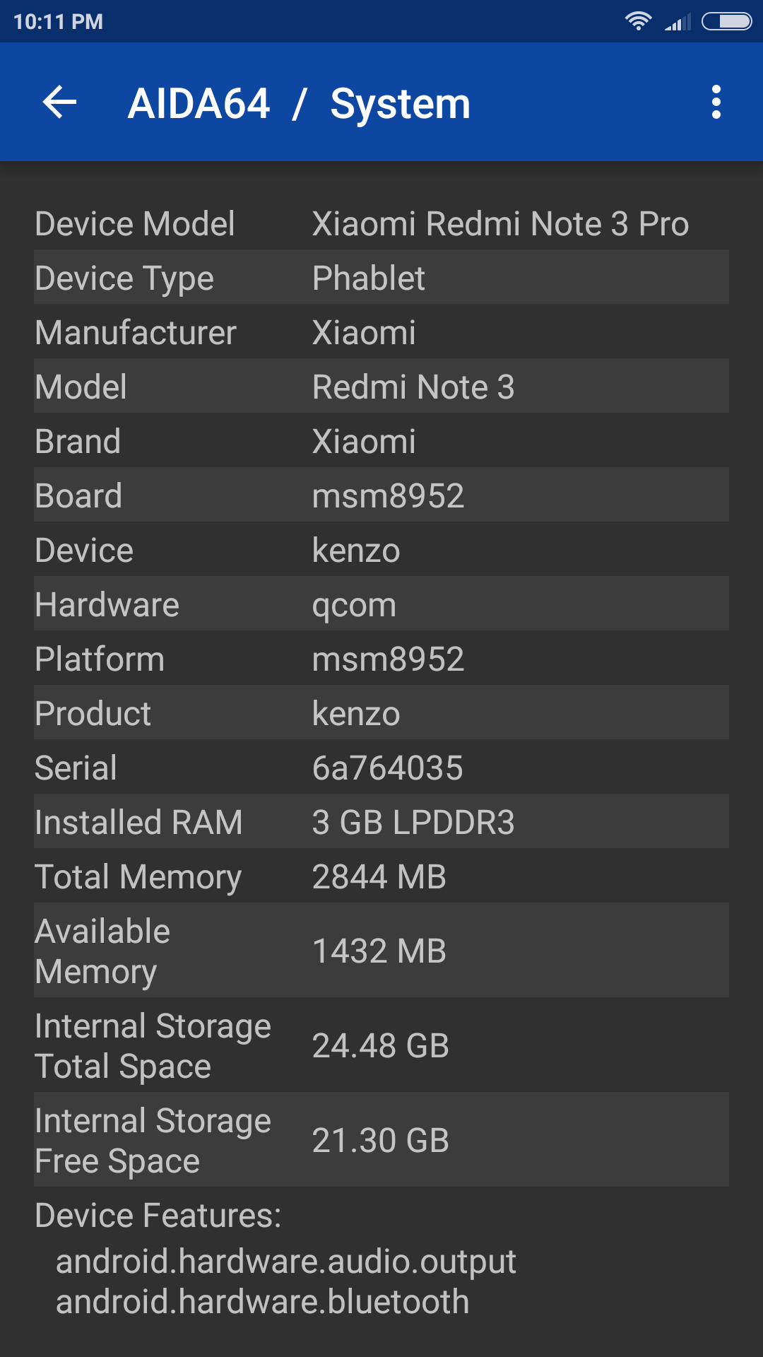The height and width of the screenshot is (1357, 763).
Task: Tap the android.hardware.audio.output feature entry
Action: (x=286, y=1262)
